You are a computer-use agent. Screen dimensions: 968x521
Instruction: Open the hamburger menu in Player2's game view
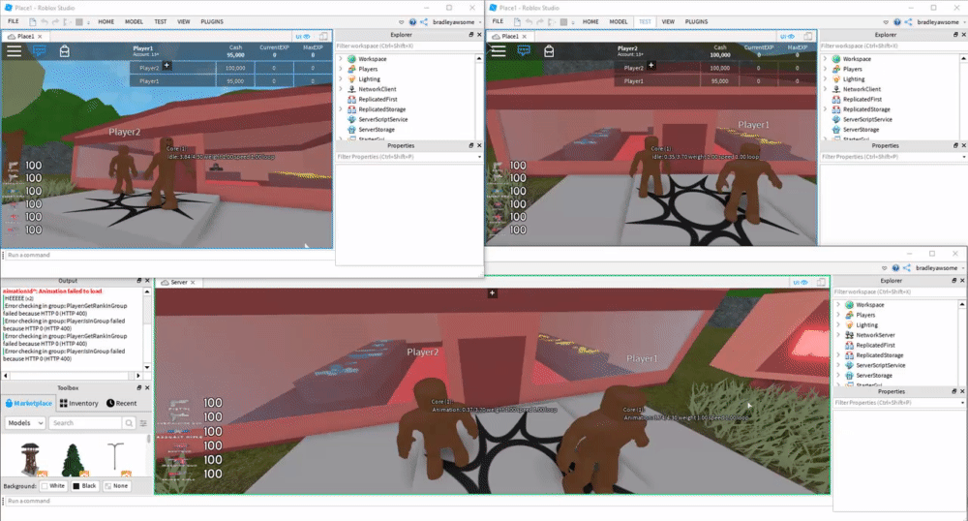click(499, 51)
